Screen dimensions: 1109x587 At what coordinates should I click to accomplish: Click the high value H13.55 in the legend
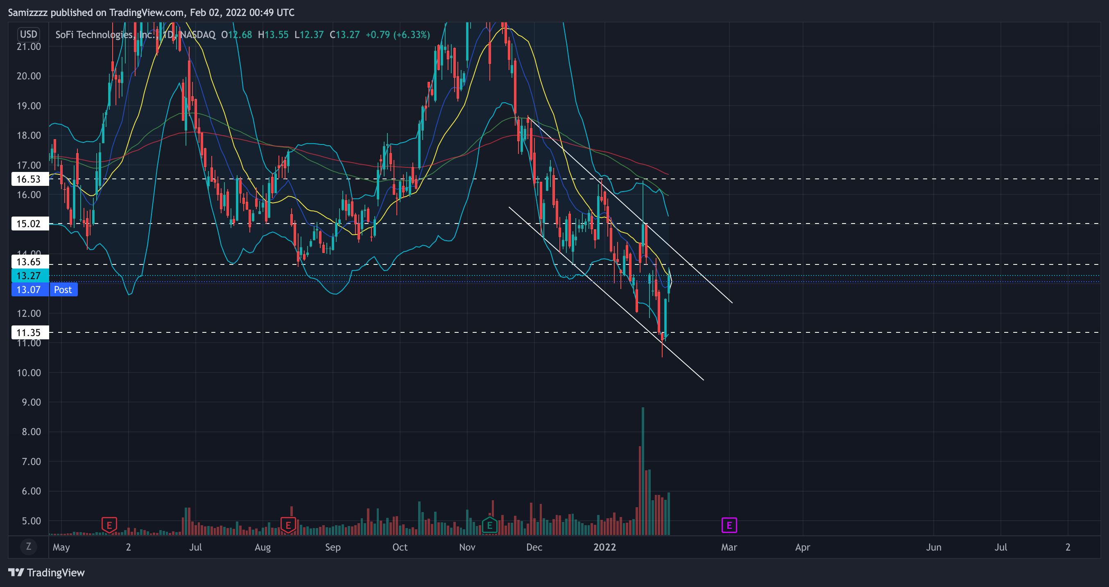click(x=273, y=35)
